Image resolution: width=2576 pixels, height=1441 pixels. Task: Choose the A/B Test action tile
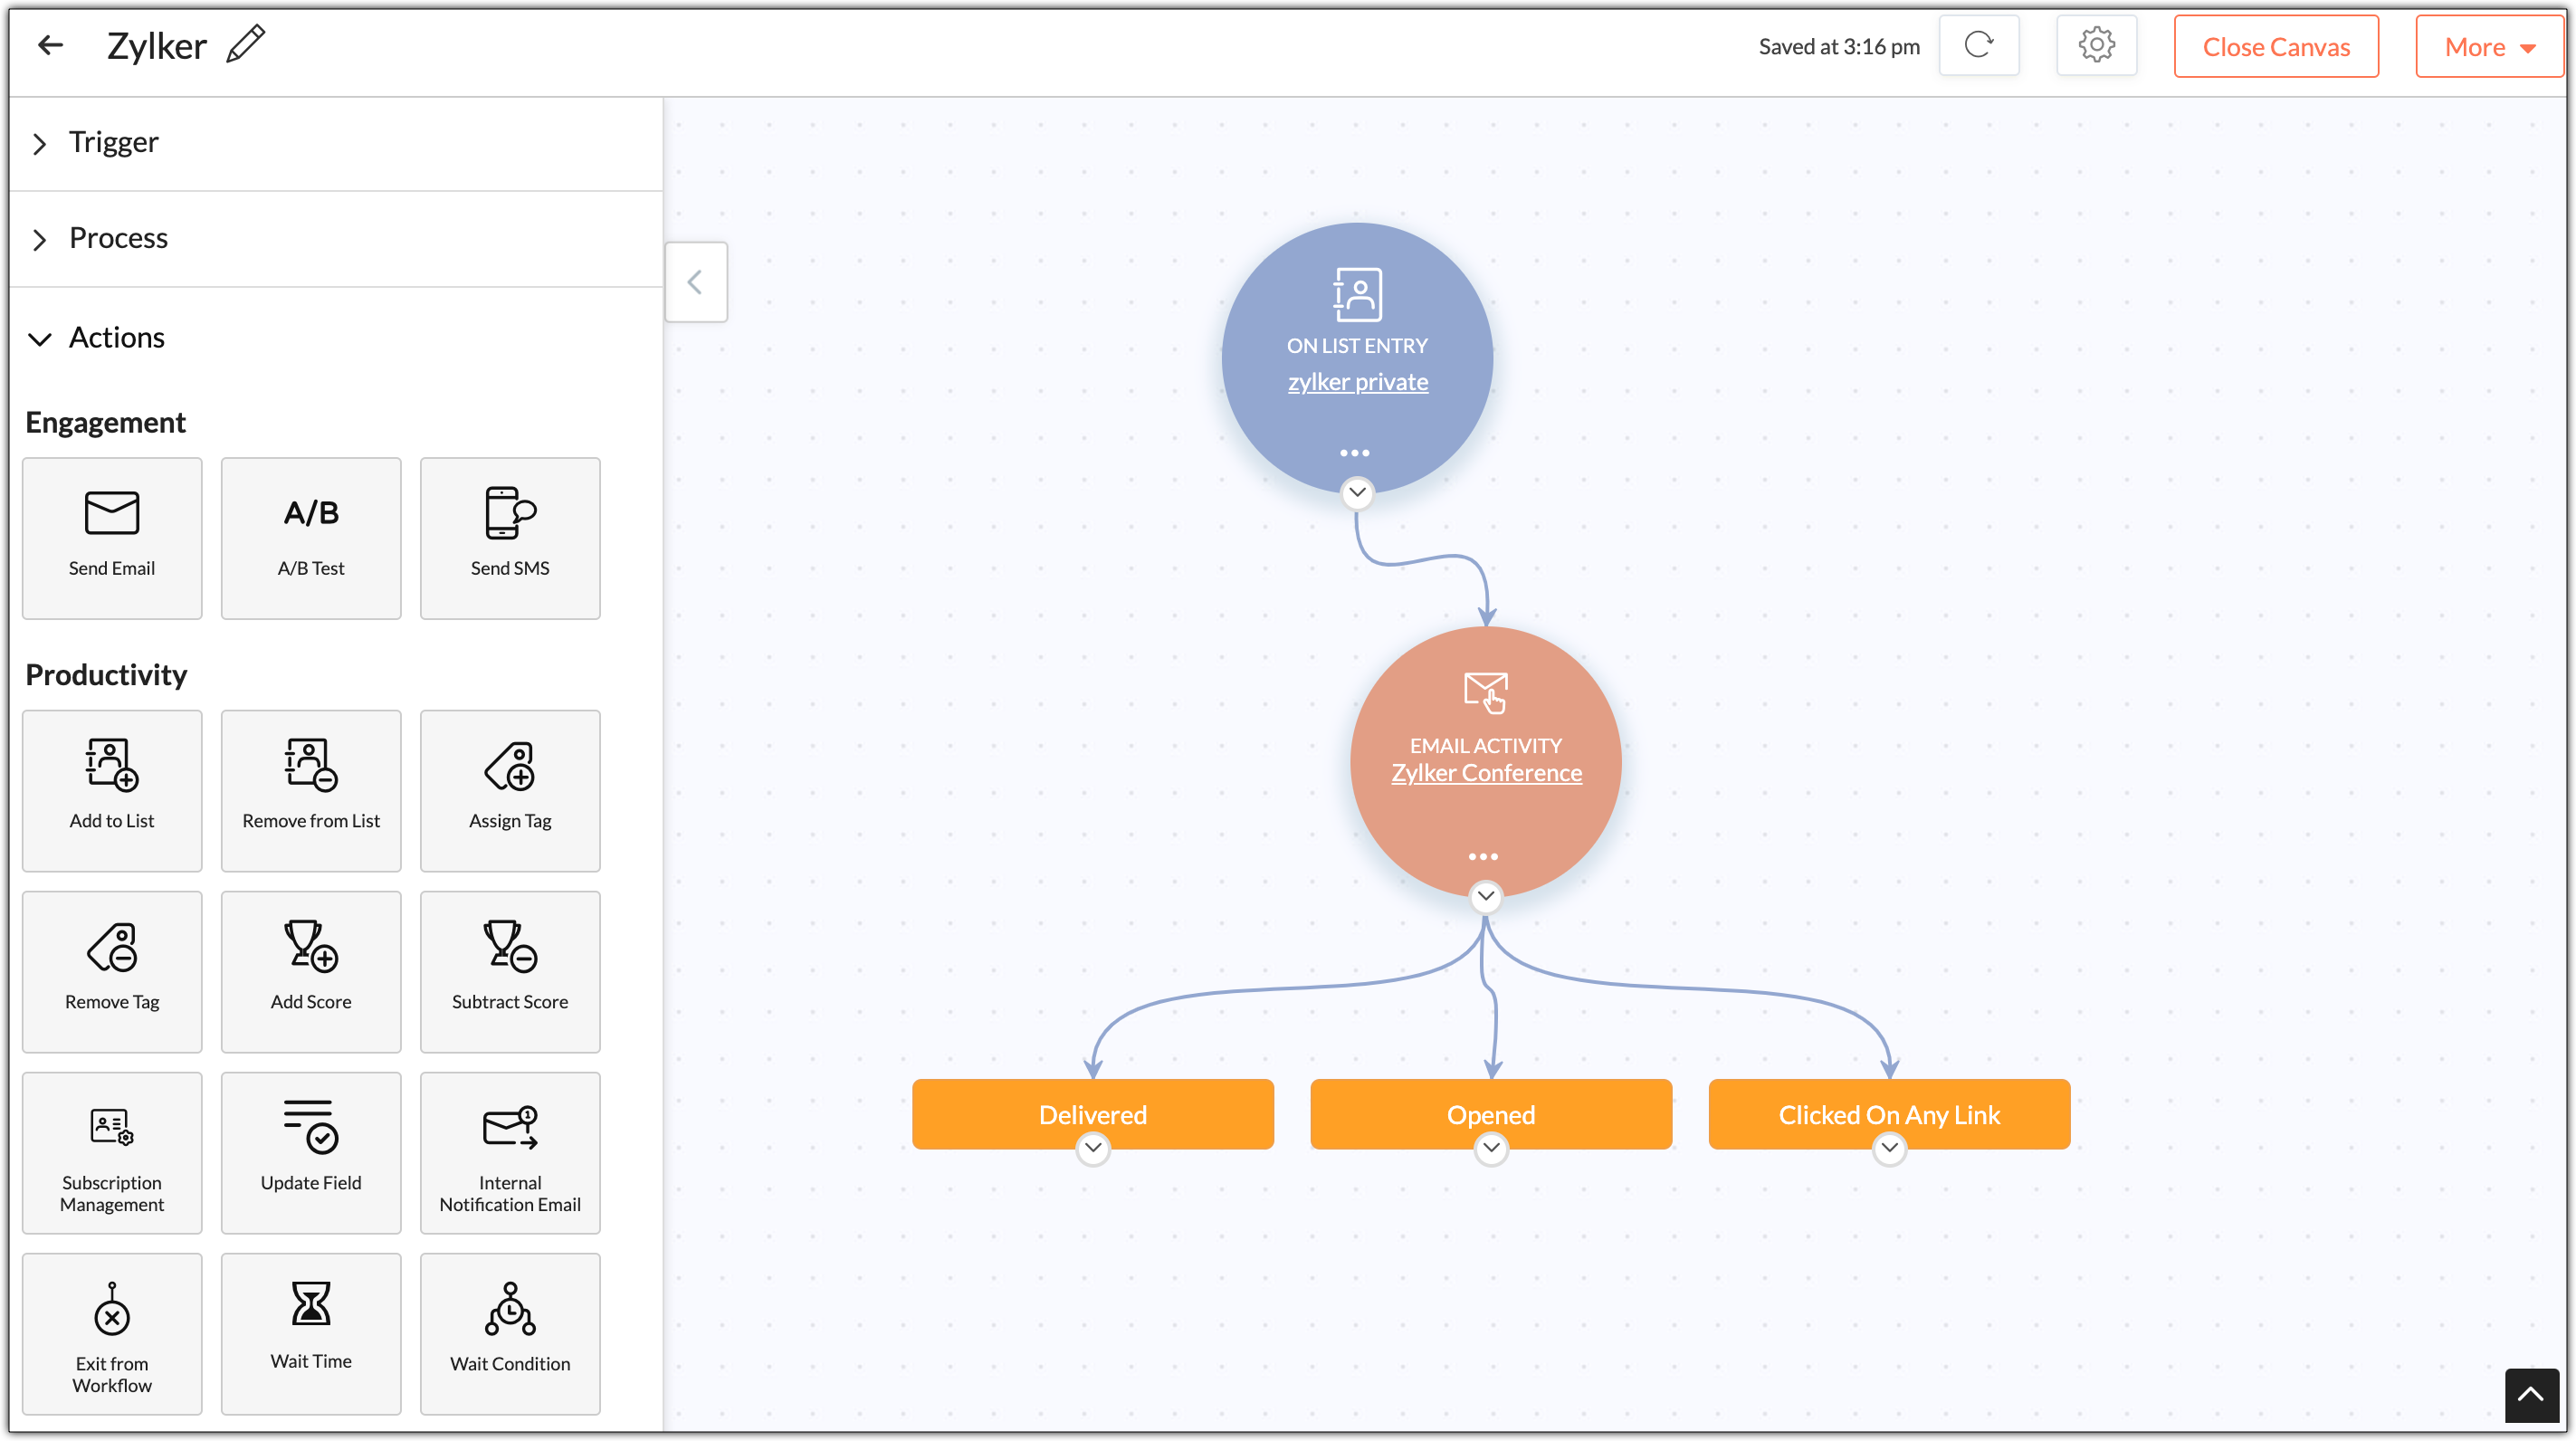click(x=311, y=538)
